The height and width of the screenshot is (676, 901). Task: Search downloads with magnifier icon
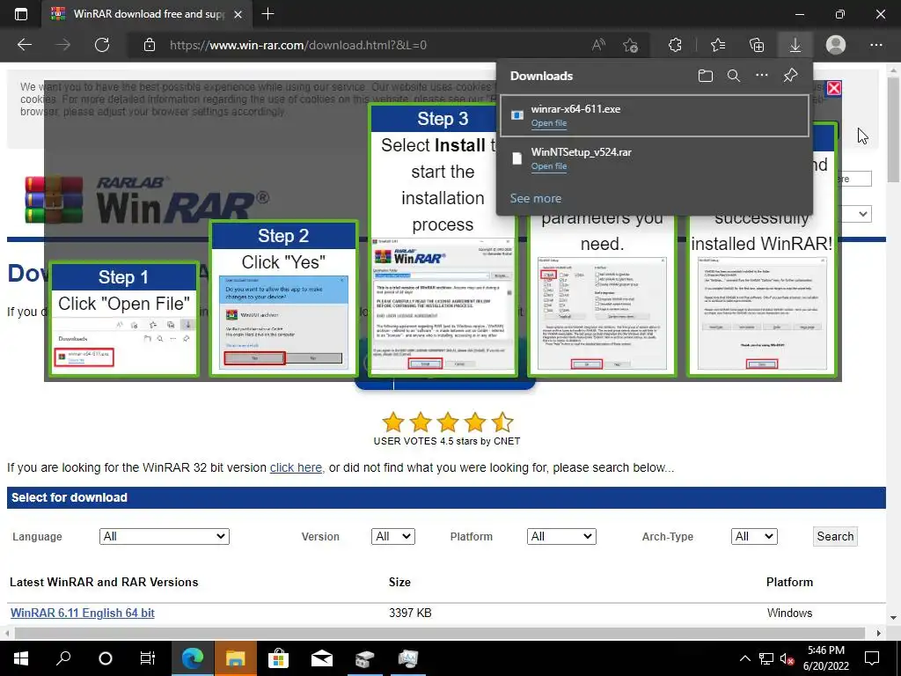[x=733, y=76]
